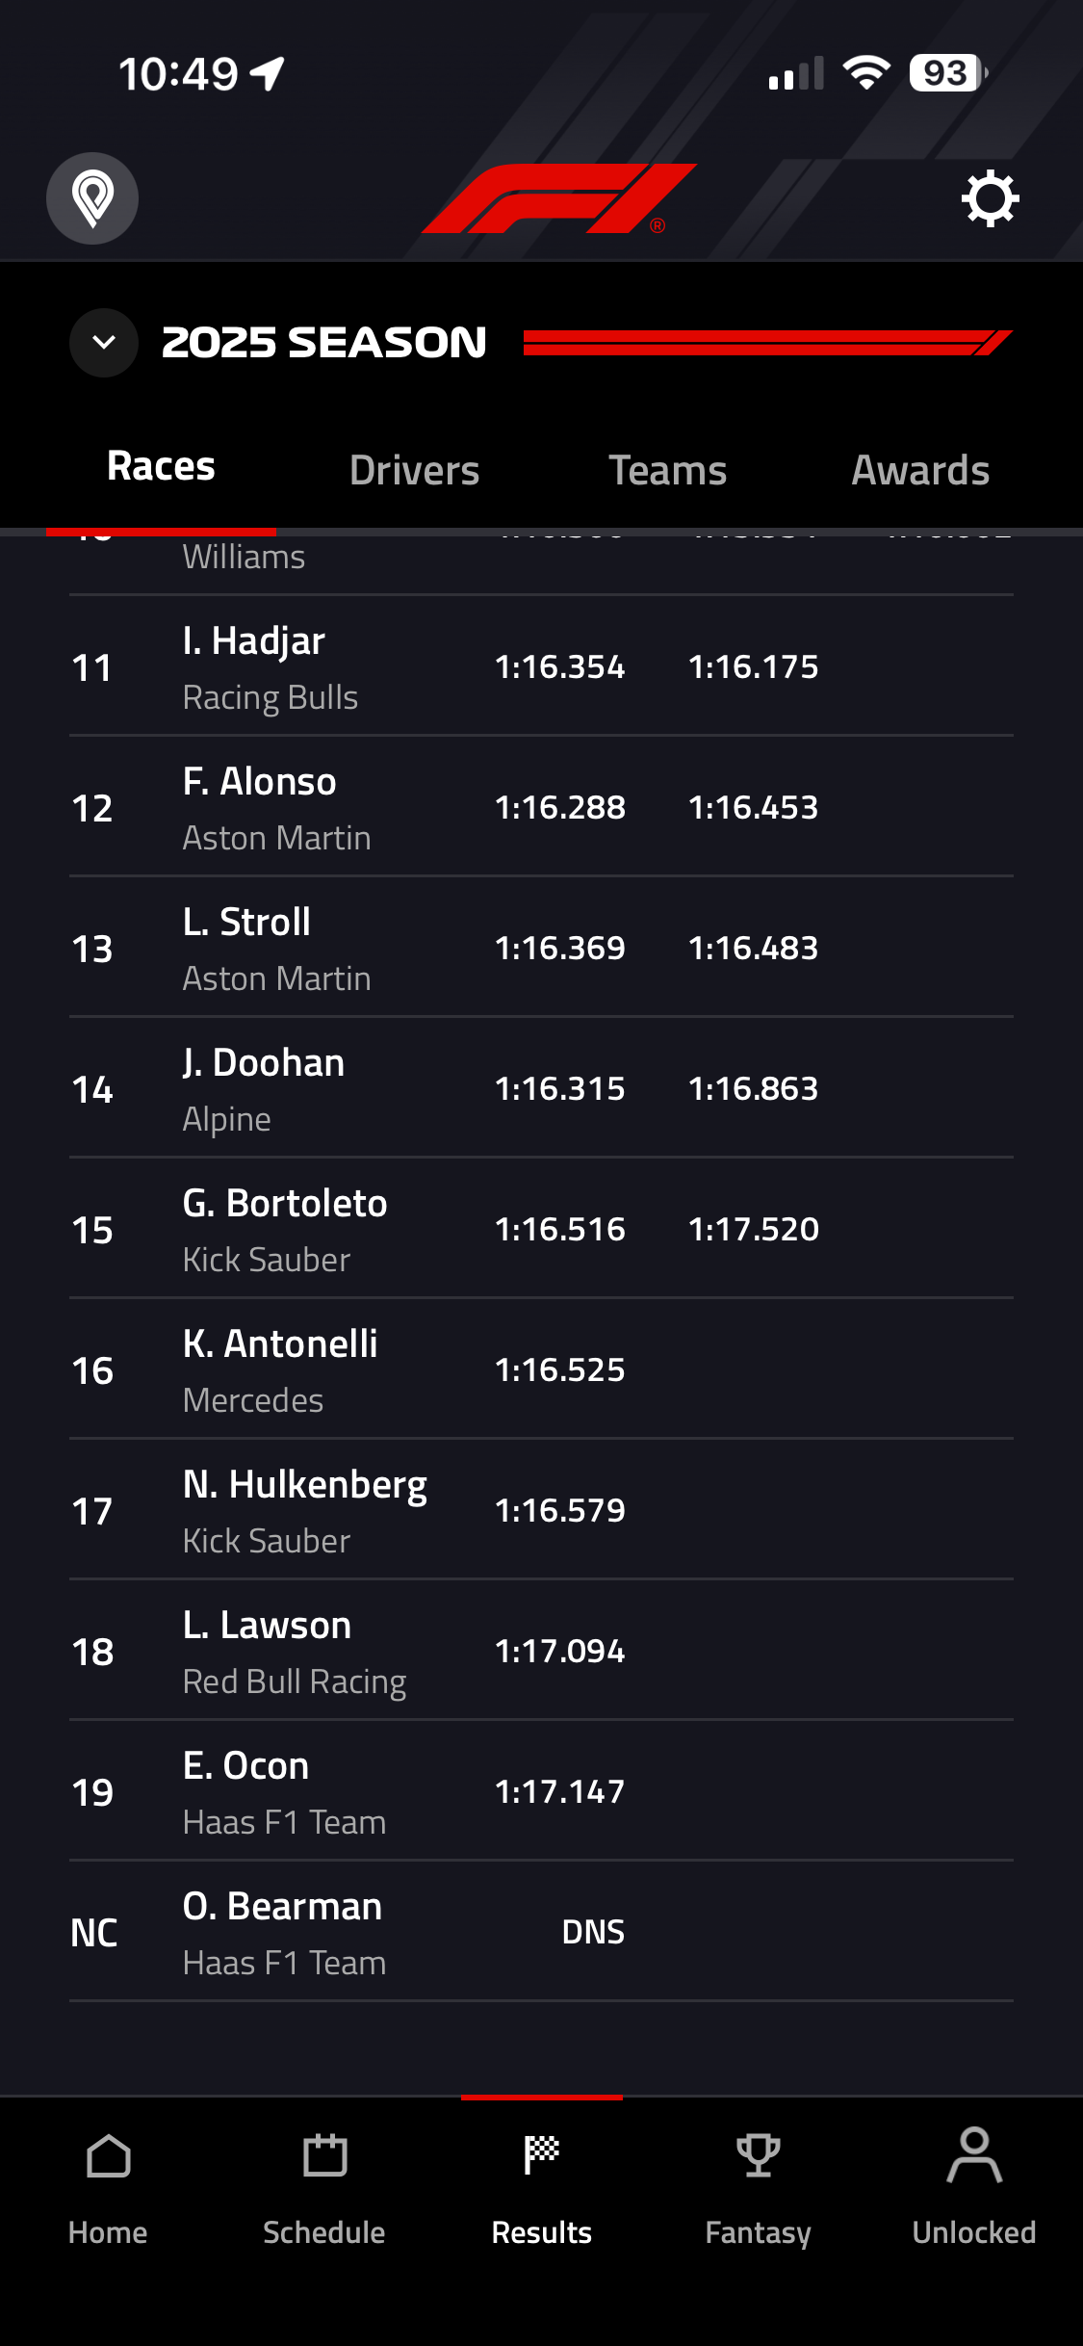Open the Awards tab
Screen dimensions: 1083x2346
coord(920,471)
